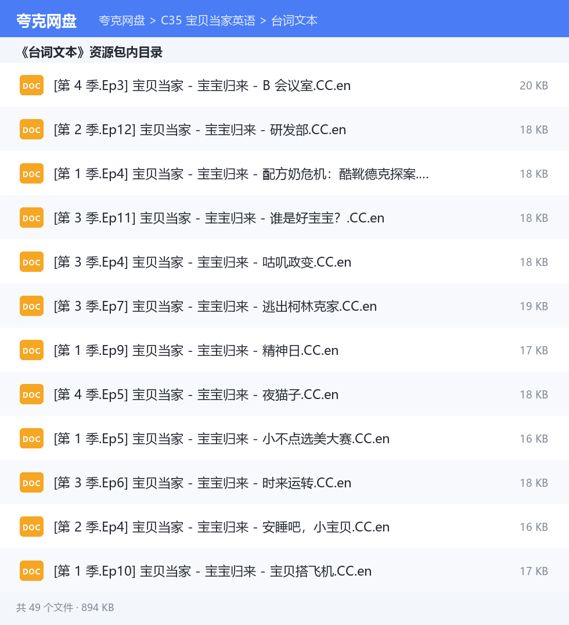Click the DOC icon for 精神日 file

coord(31,350)
